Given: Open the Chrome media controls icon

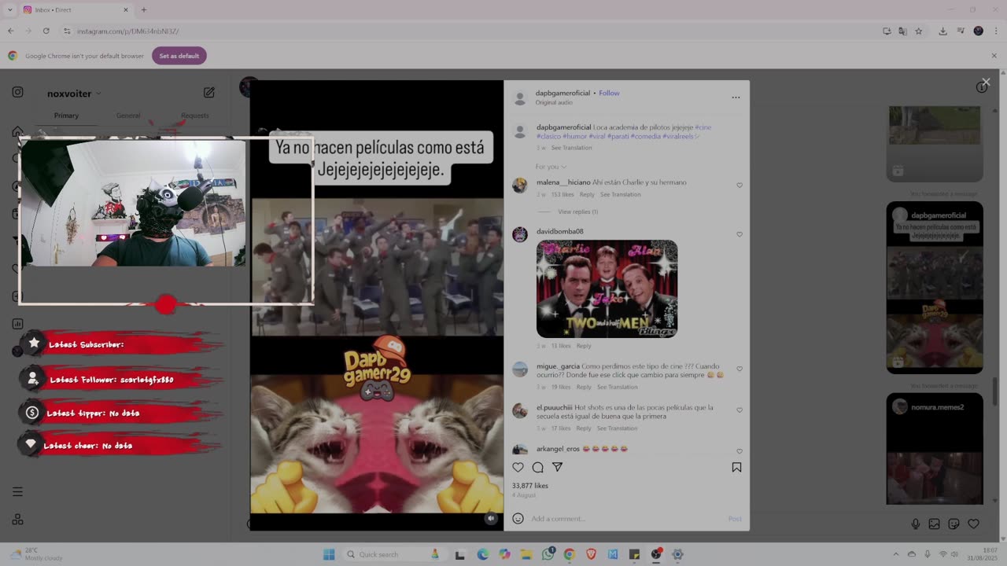Looking at the screenshot, I should [x=961, y=31].
